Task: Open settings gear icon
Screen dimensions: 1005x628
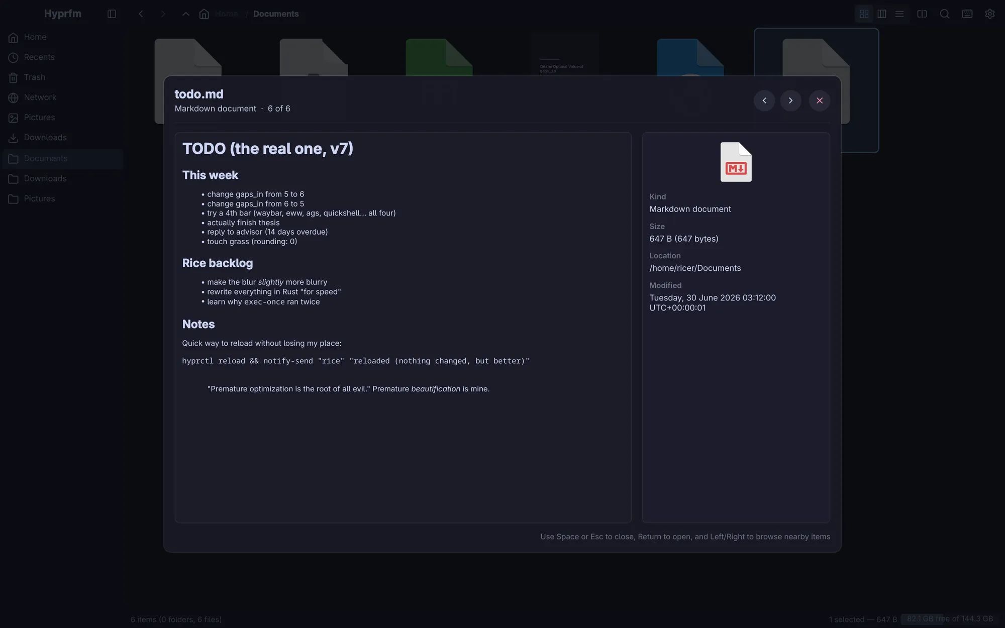Action: [990, 14]
